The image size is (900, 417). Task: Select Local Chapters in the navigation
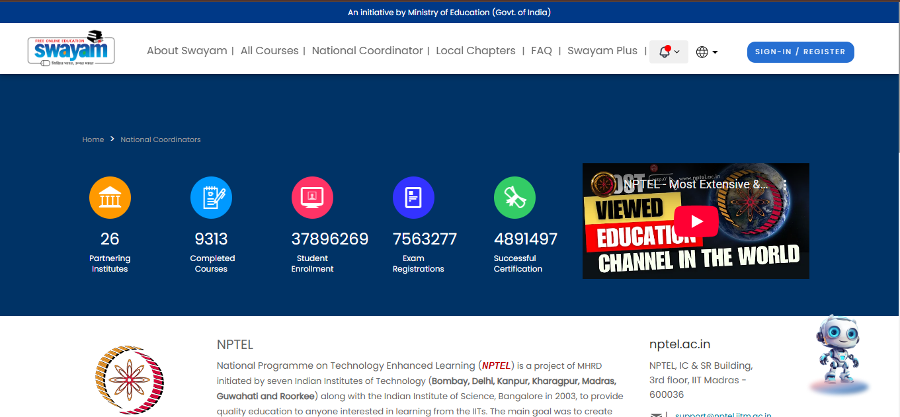475,50
